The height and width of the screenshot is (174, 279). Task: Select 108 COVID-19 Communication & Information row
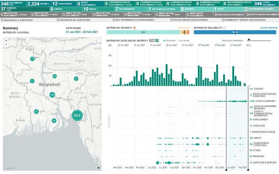click(x=261, y=113)
